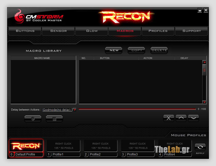This screenshot has height=166, width=216.
Task: Click the Apply refresh icon
Action: tap(200, 147)
